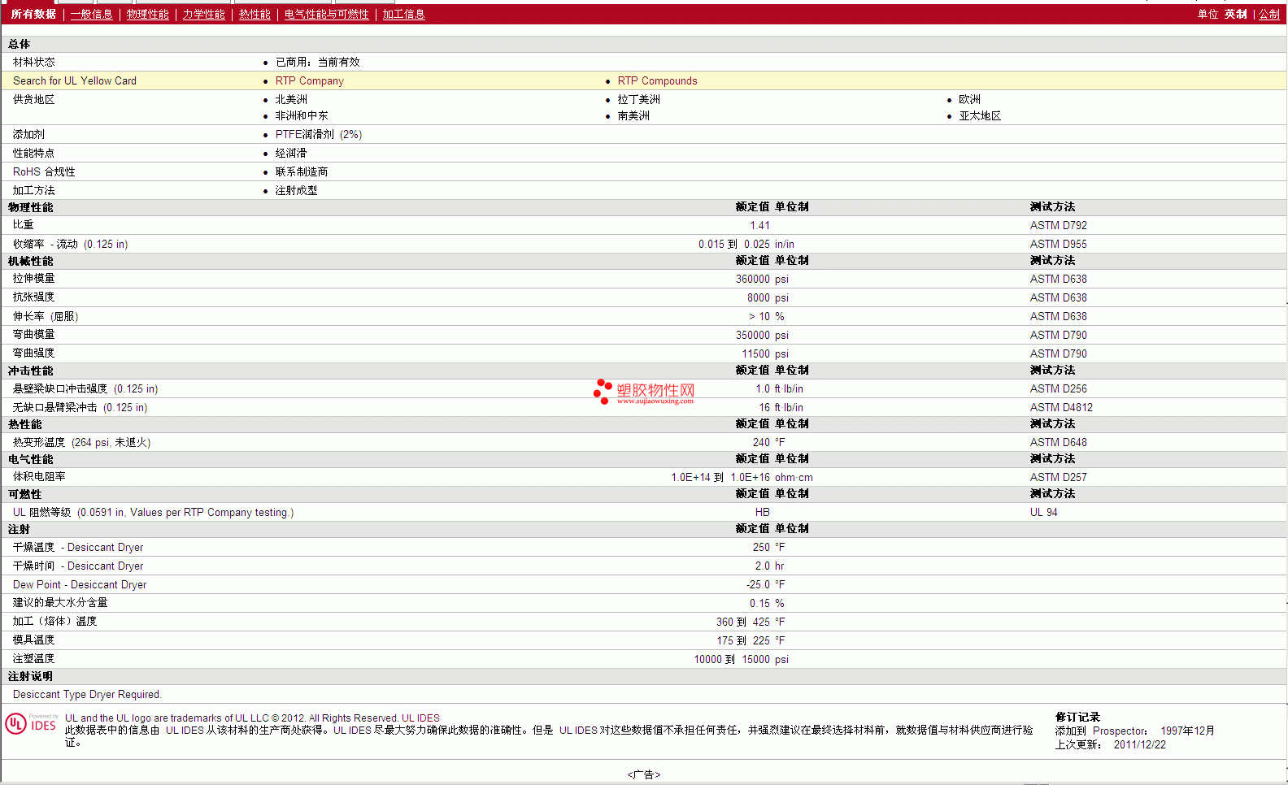Image resolution: width=1288 pixels, height=785 pixels.
Task: Select 热变形温度 value 240
Action: point(761,443)
